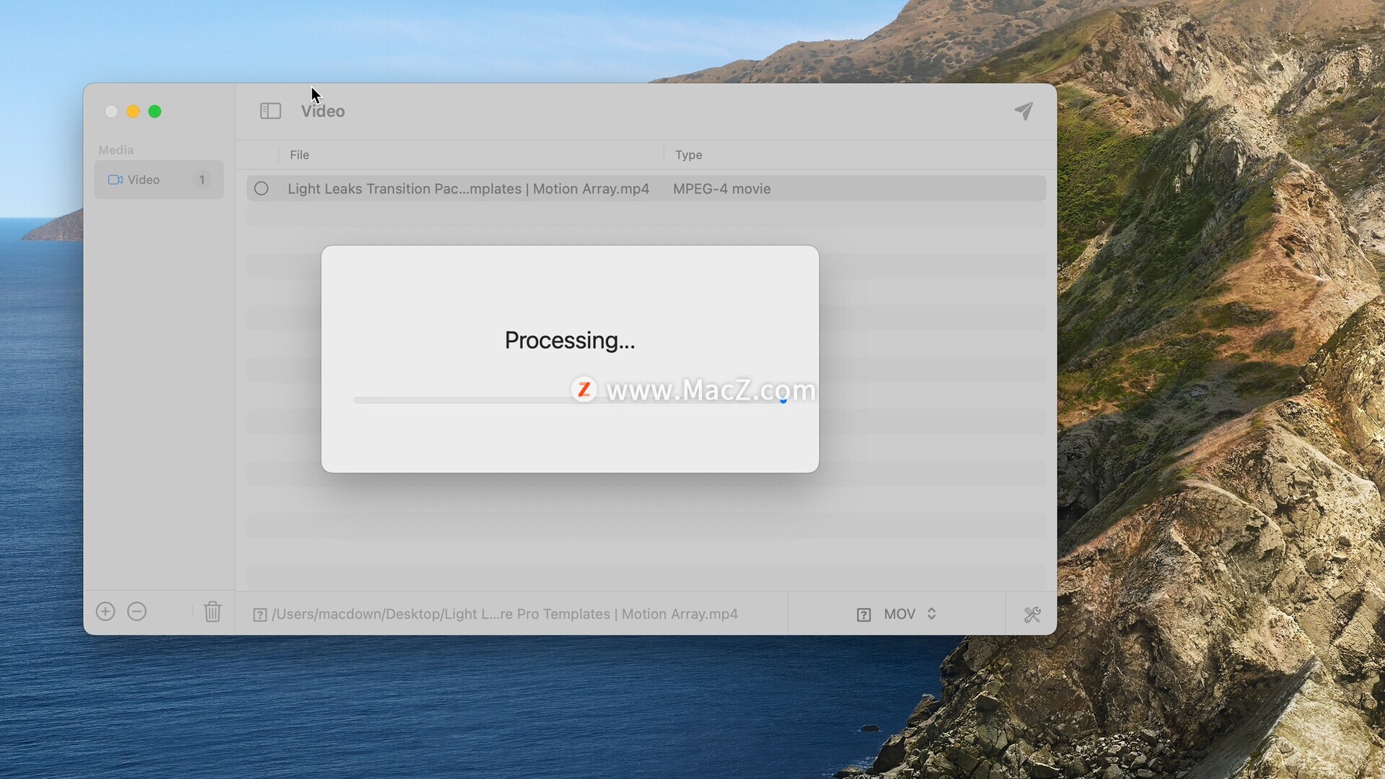Click the question icon beside MOV
The image size is (1385, 779).
pos(863,615)
